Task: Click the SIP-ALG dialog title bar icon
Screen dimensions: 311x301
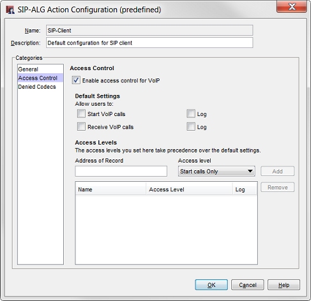Action: click(10, 10)
